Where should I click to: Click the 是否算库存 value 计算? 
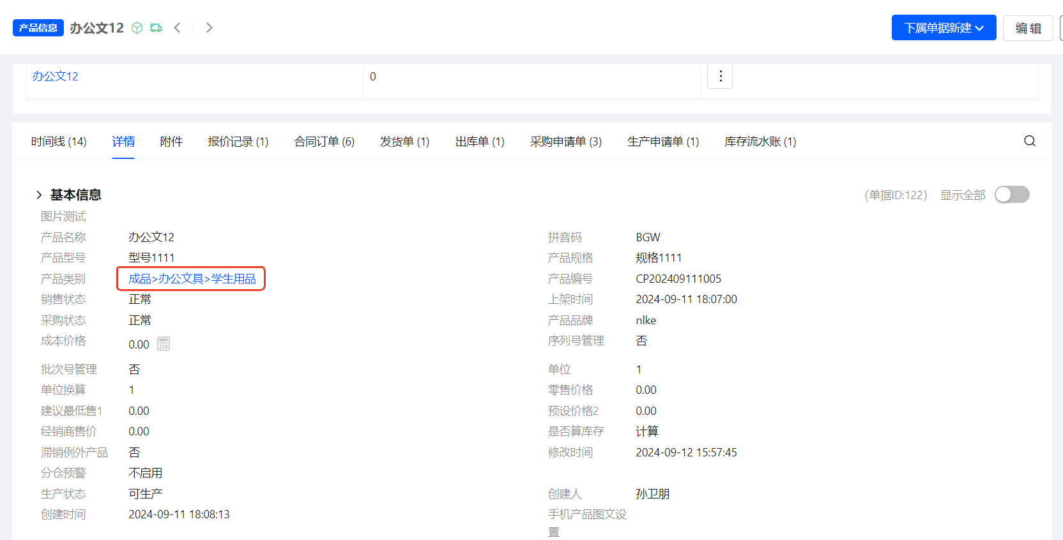click(647, 431)
